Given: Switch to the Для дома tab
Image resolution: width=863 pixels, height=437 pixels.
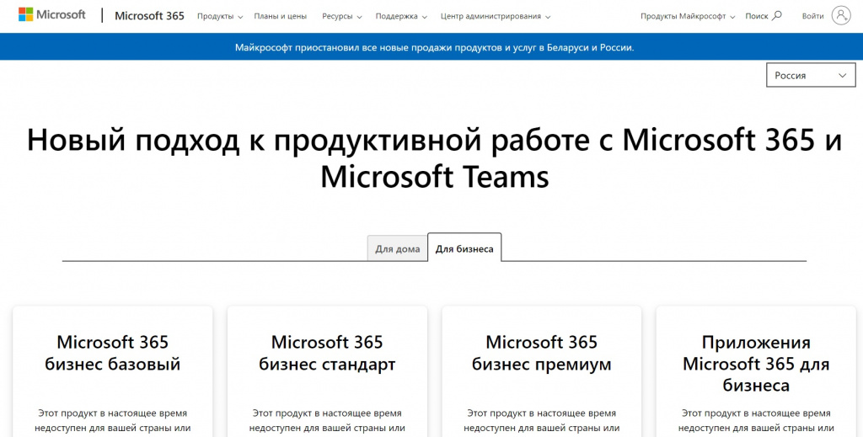Looking at the screenshot, I should 398,248.
